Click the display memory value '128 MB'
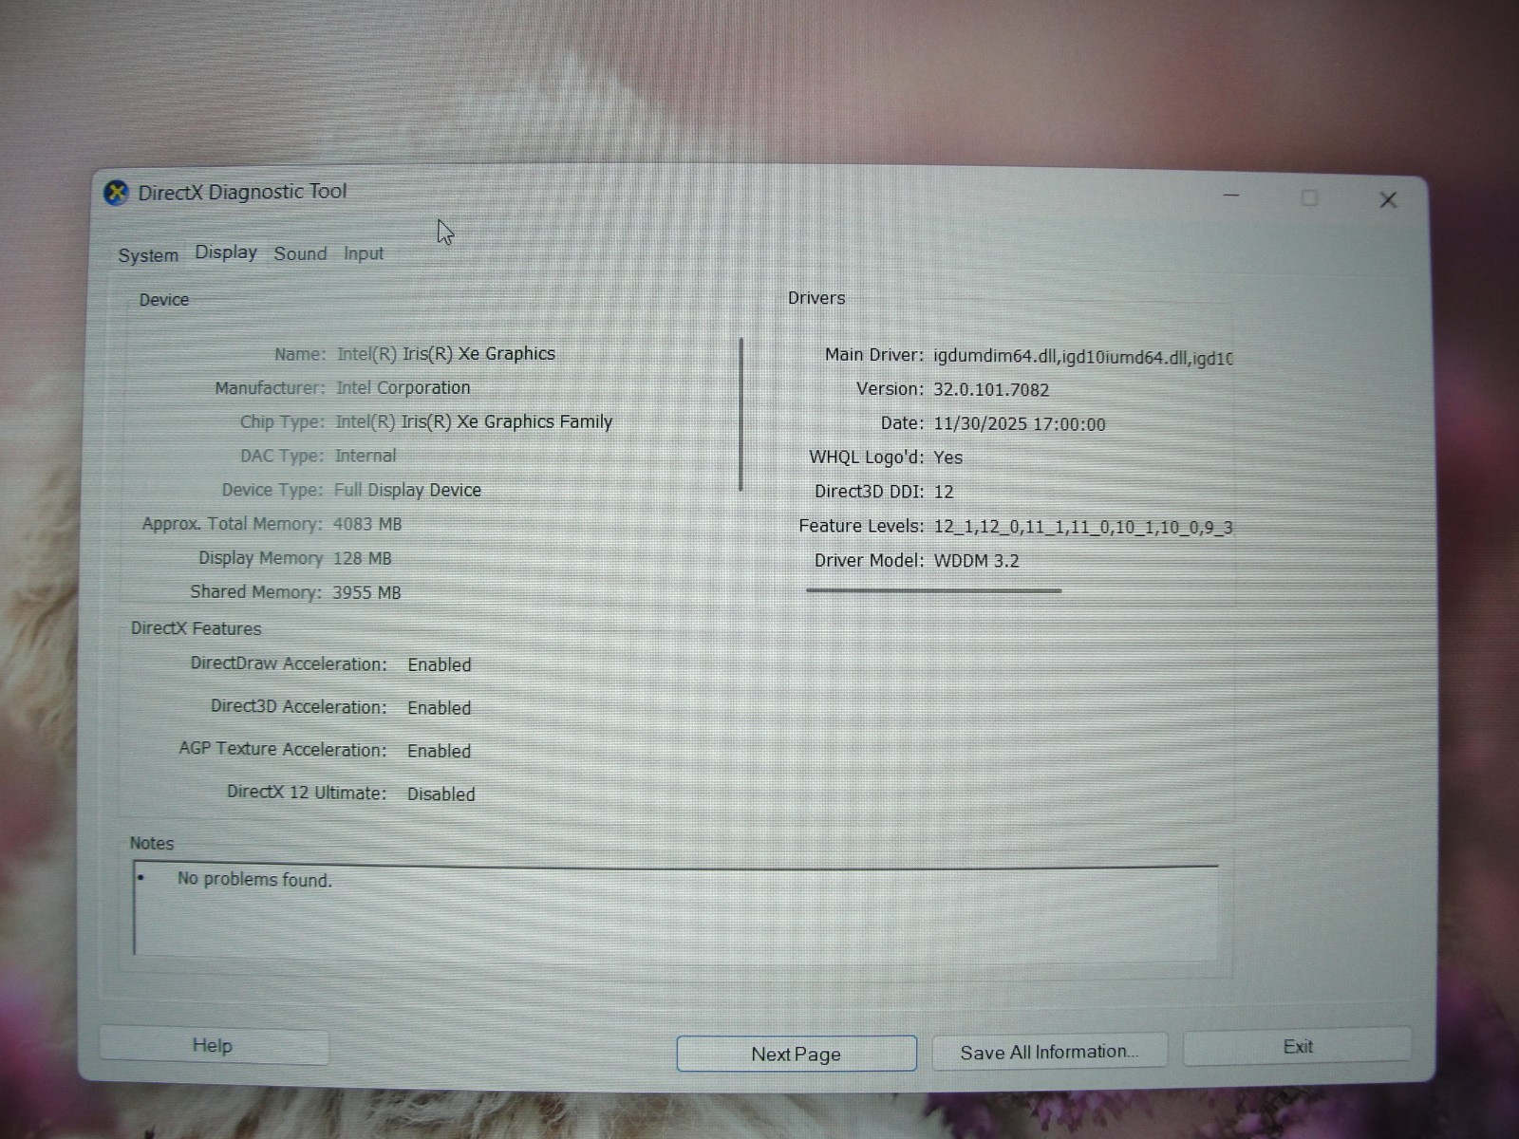This screenshot has width=1519, height=1139. (362, 558)
